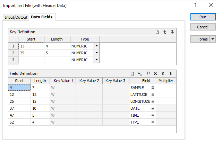The image size is (222, 144).
Task: Select Key Definition row header 3
Action: coord(13,60)
